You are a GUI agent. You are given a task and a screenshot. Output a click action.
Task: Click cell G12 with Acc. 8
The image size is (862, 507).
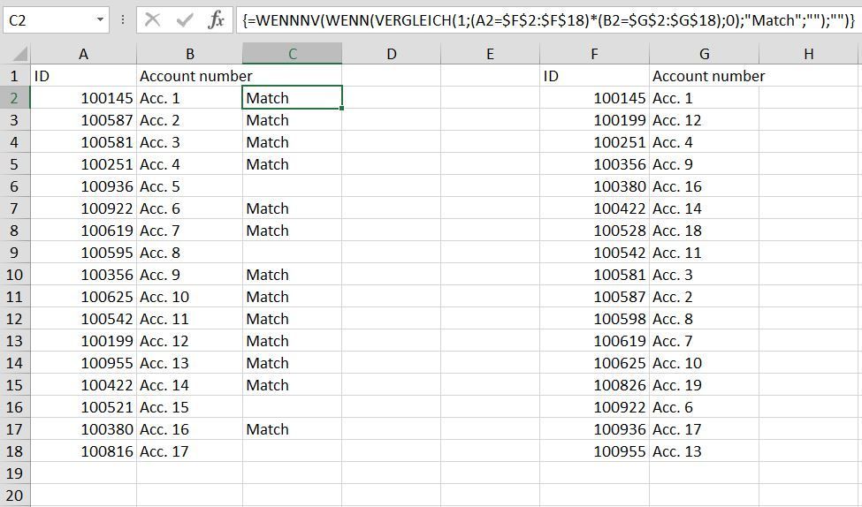[x=705, y=319]
